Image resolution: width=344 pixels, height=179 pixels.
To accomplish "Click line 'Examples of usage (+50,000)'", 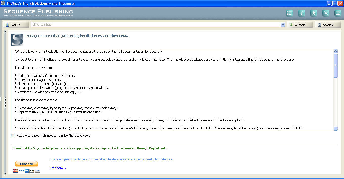I will [x=38, y=80].
